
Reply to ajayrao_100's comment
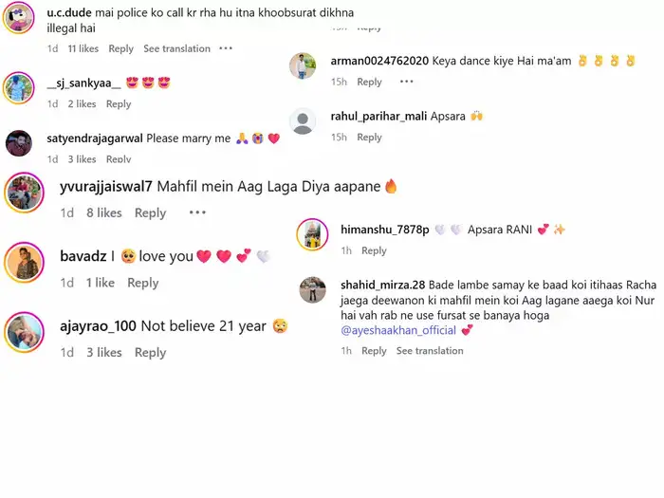click(x=150, y=352)
